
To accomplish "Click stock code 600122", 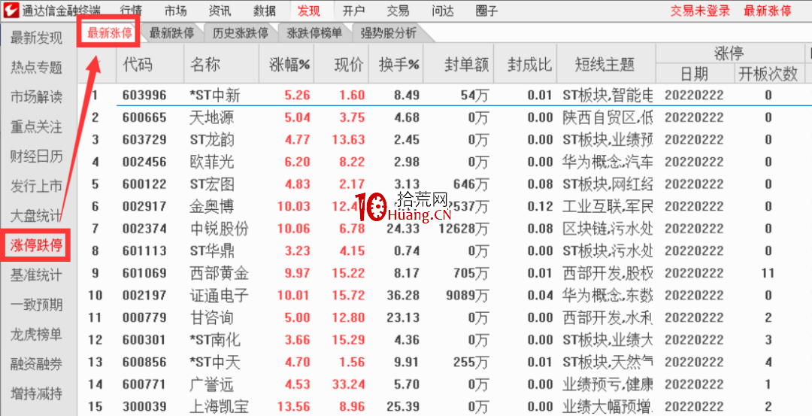I will (144, 184).
